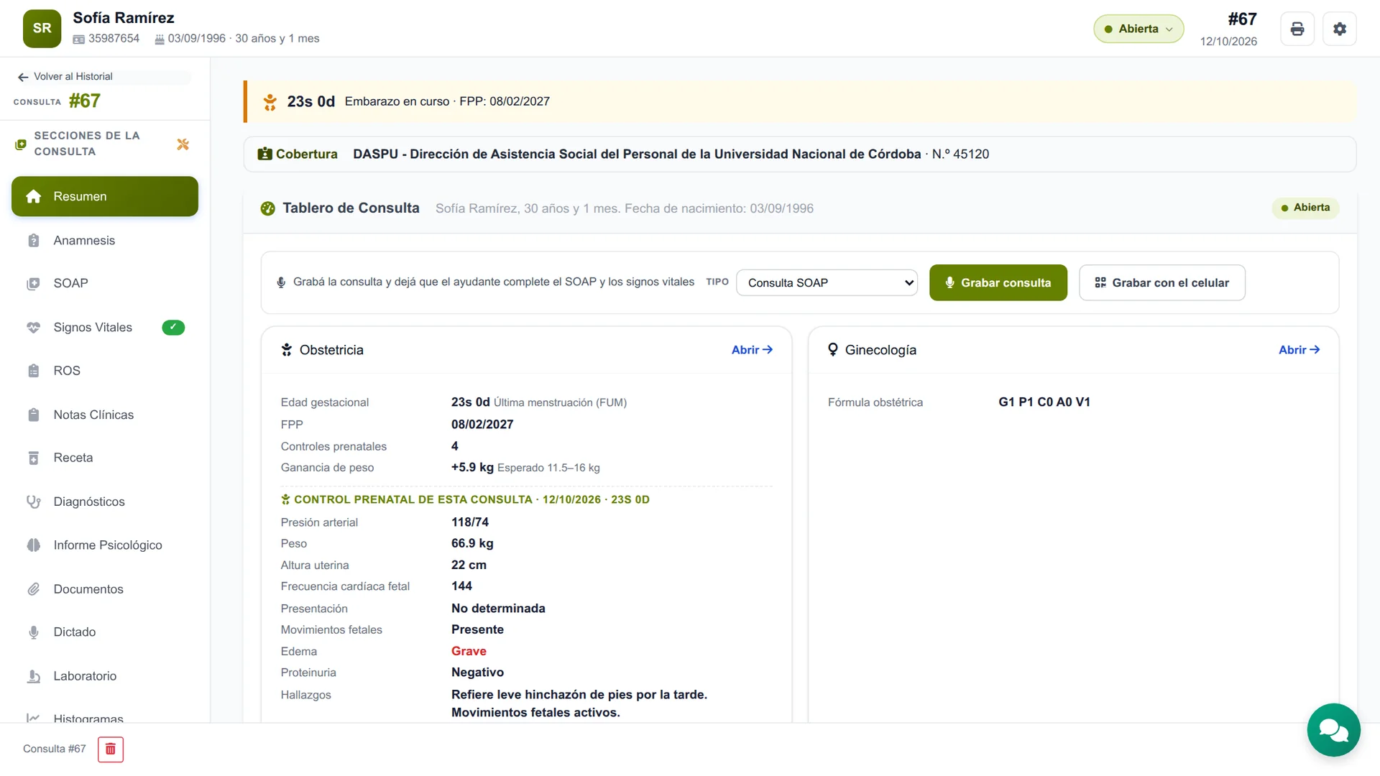Viewport: 1380px width, 776px height.
Task: Click the Abierta status badge in Tablero
Action: point(1306,208)
